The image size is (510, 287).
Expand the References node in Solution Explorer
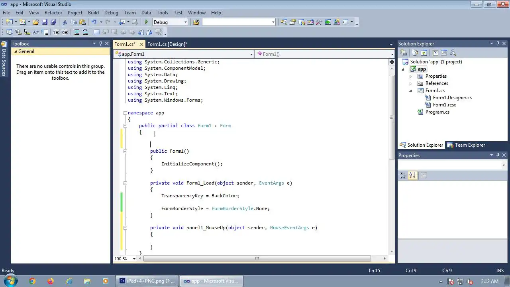(410, 83)
